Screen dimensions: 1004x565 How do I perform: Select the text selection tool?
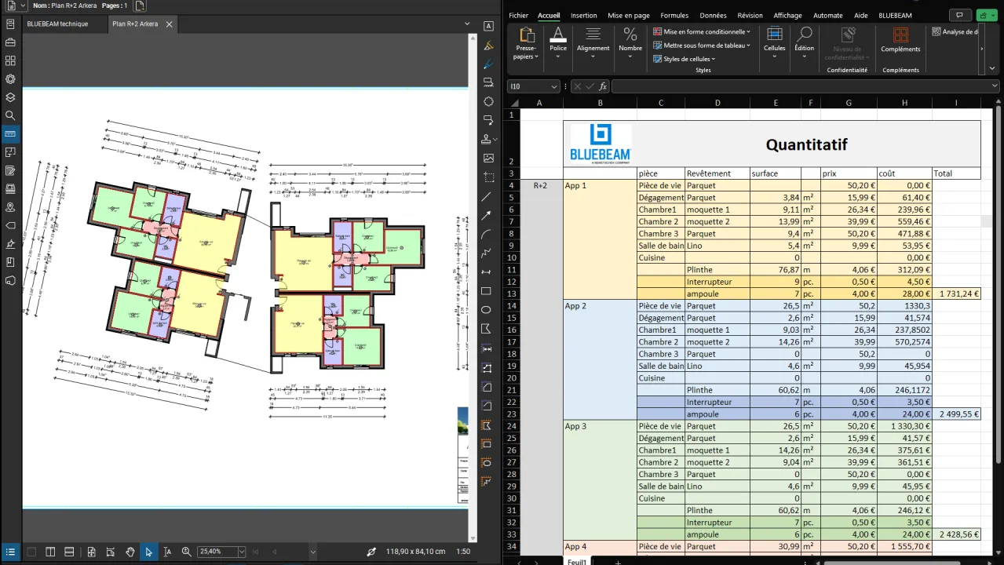coord(167,552)
